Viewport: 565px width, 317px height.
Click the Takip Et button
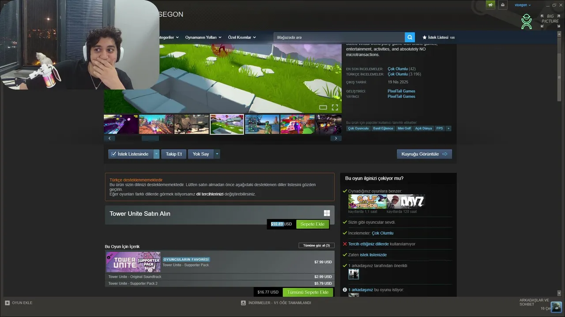click(x=173, y=154)
